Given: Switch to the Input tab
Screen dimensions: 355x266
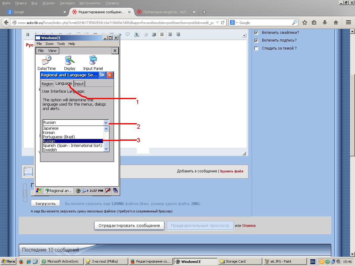Looking at the screenshot, I should click(79, 84).
